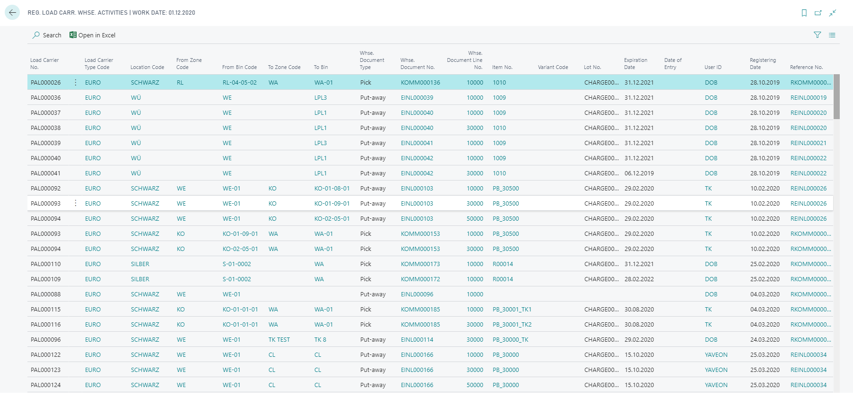
Task: Collapse the page with the shrink arrows icon
Action: (833, 13)
